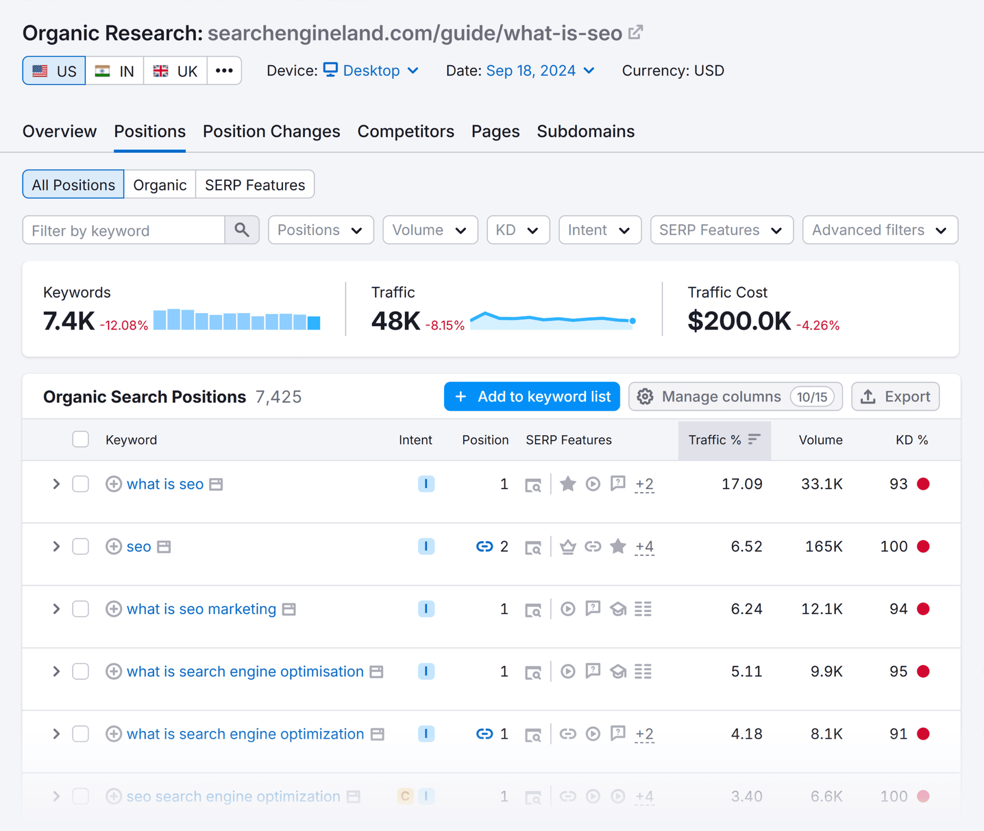Click the graduation cap icon for 'what is search engine optimisation'

tap(618, 671)
